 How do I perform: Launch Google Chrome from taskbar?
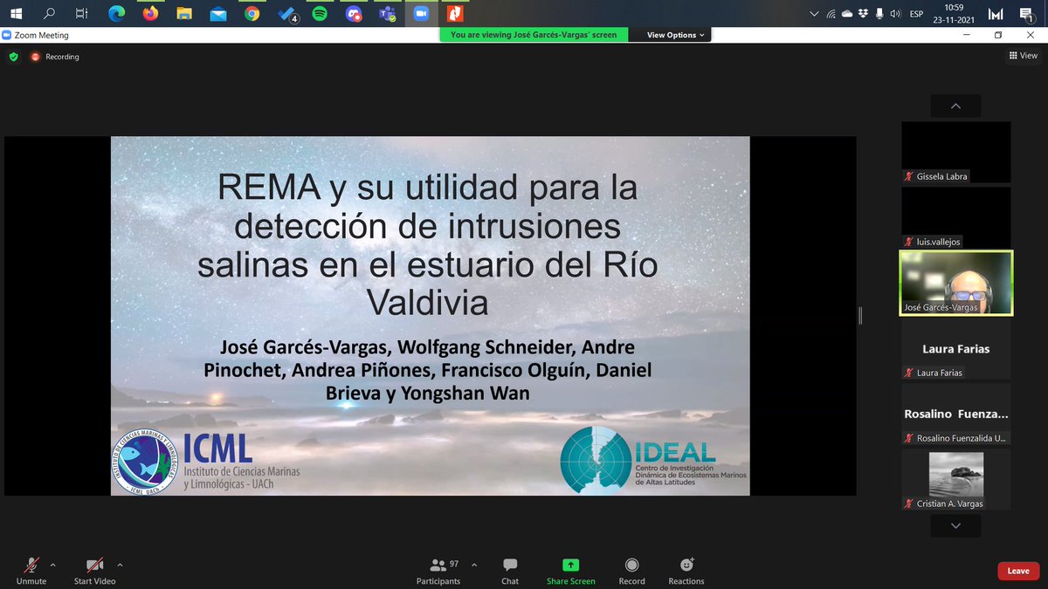click(252, 13)
